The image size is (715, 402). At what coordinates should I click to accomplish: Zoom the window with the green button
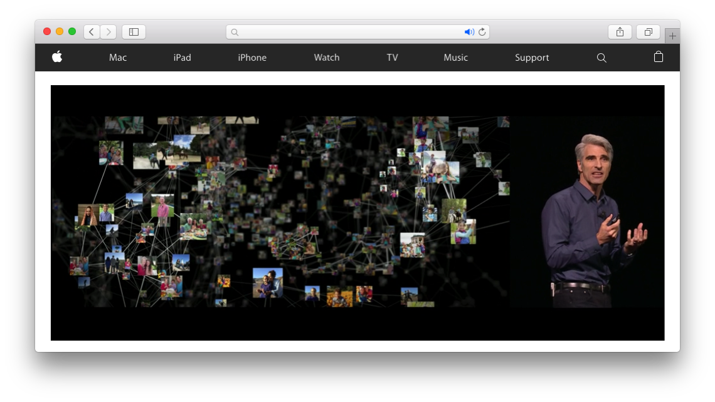(x=72, y=31)
